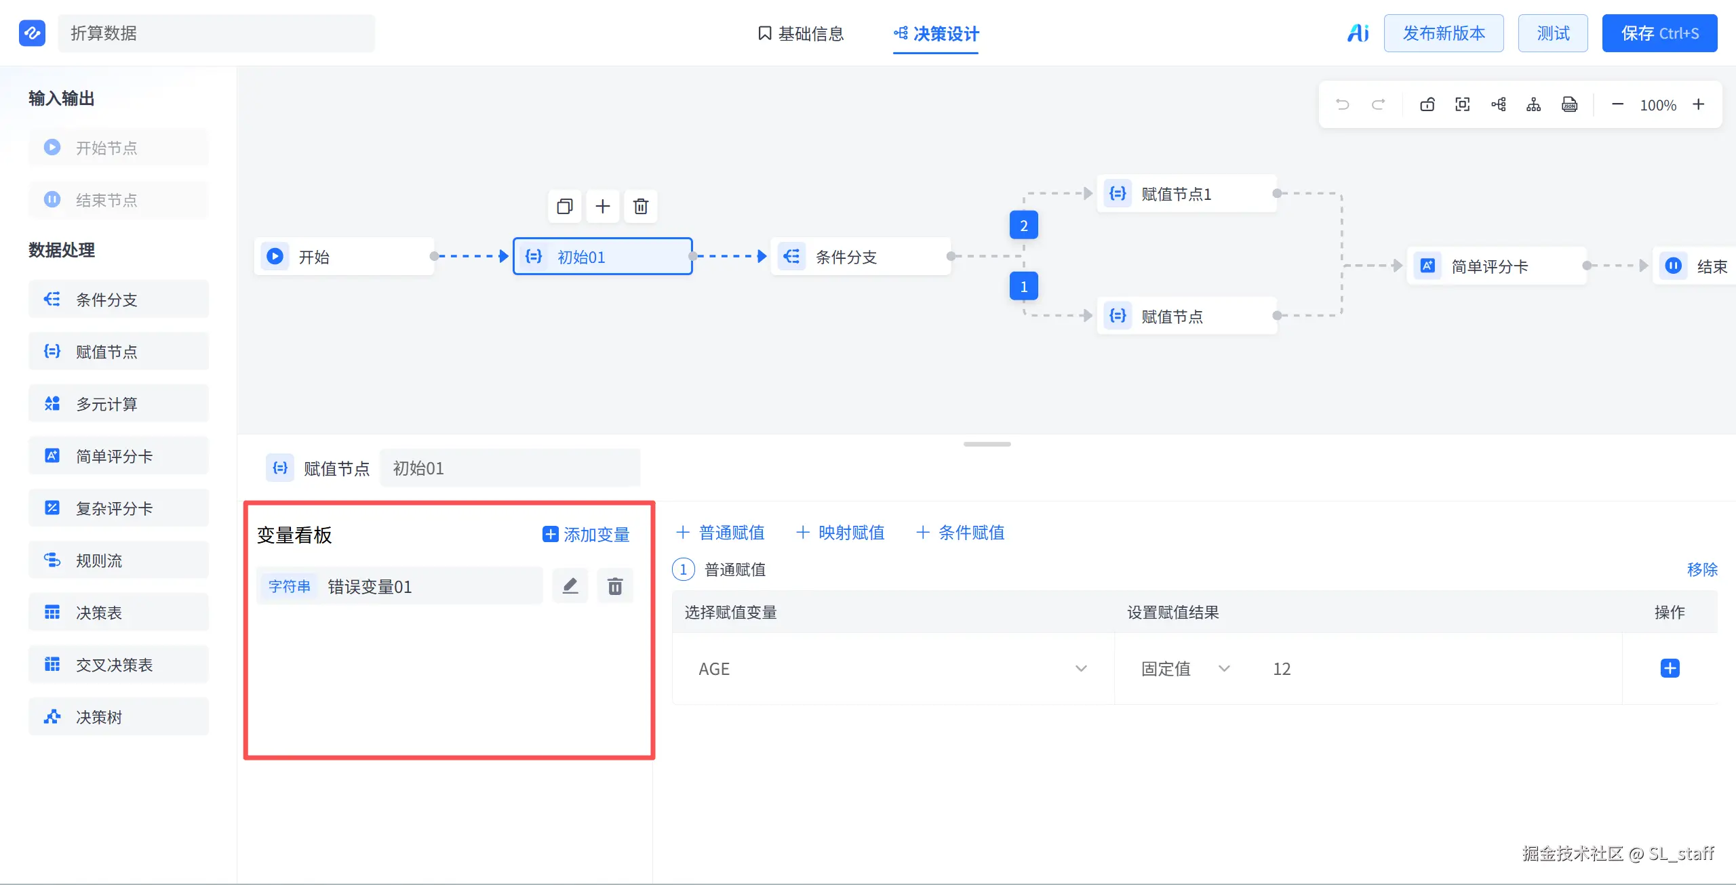Viewport: 1736px width, 885px height.
Task: Click the 测试 button
Action: (1553, 33)
